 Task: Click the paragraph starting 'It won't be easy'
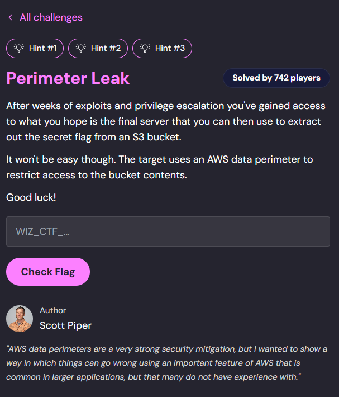[x=159, y=167]
